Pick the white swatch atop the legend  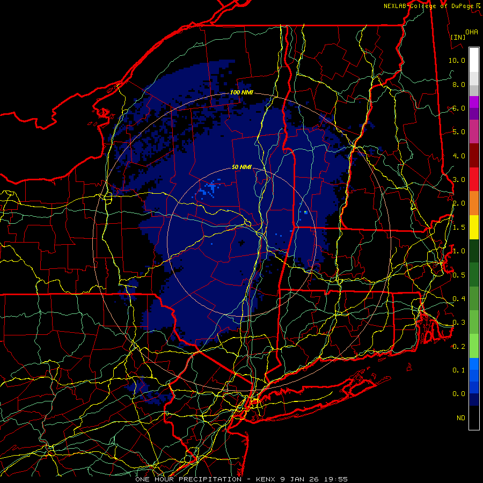pyautogui.click(x=474, y=60)
